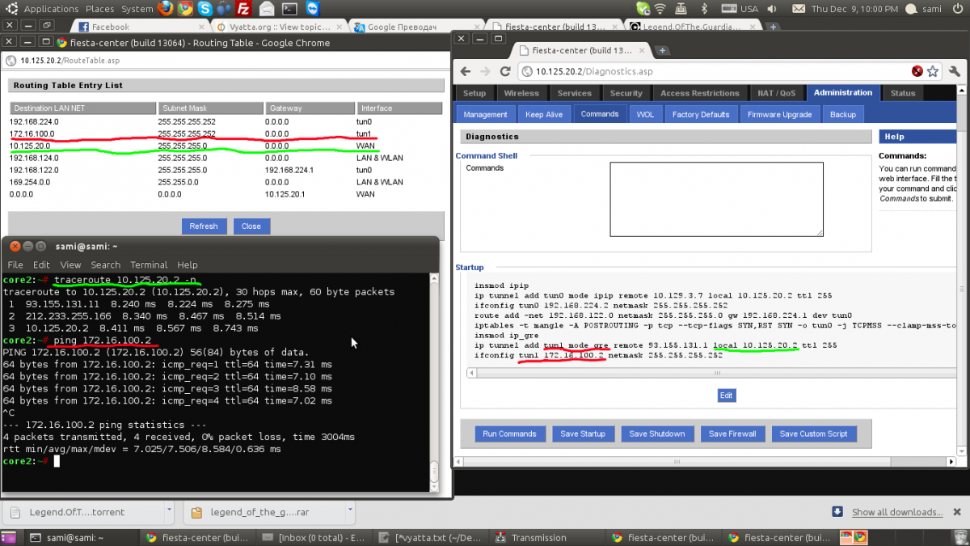
Task: Launch Firefox from the top panel
Action: click(166, 9)
